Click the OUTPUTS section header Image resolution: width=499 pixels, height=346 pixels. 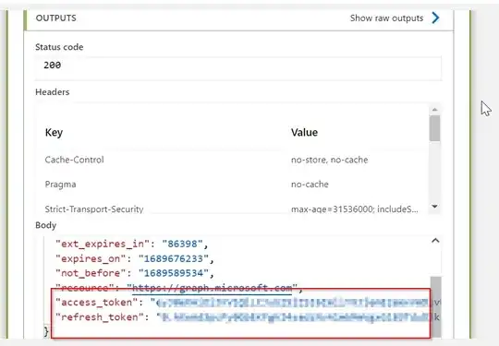tap(56, 18)
